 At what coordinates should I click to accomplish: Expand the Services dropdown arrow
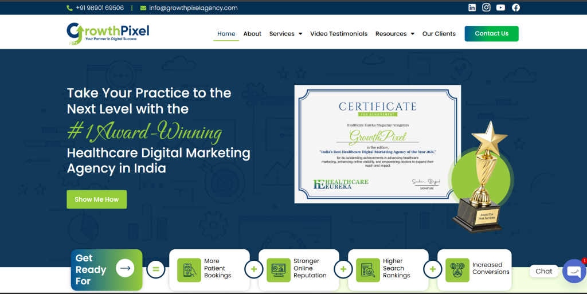300,34
